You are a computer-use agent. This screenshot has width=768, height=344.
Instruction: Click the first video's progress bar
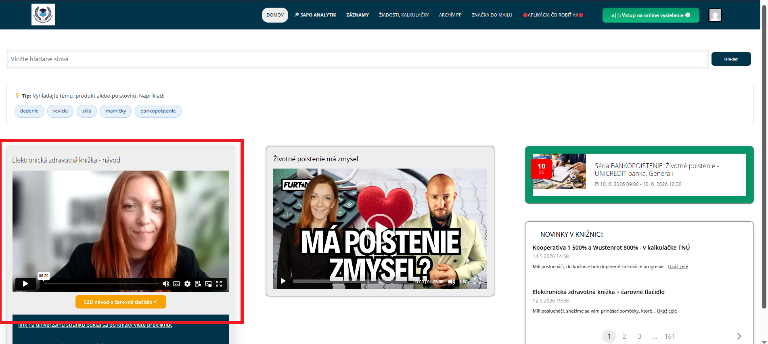pos(101,284)
